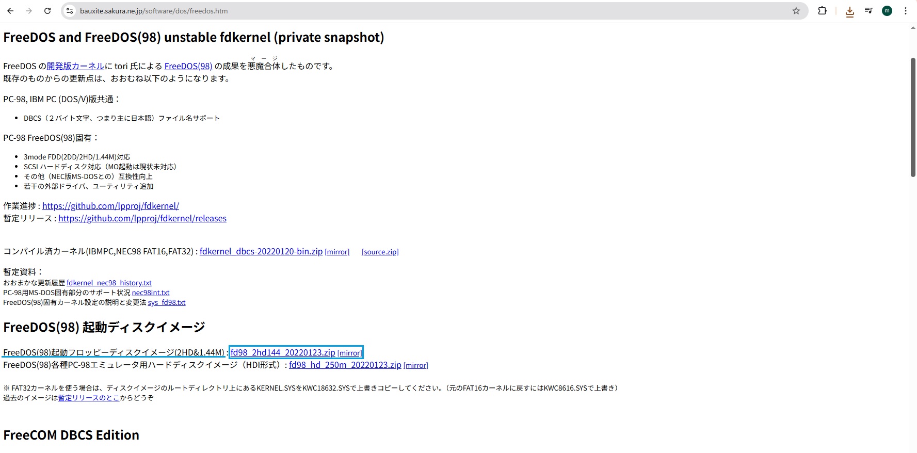This screenshot has width=917, height=453.
Task: Download fdkernel_dbcs-20220120-bin.zip
Action: point(261,251)
